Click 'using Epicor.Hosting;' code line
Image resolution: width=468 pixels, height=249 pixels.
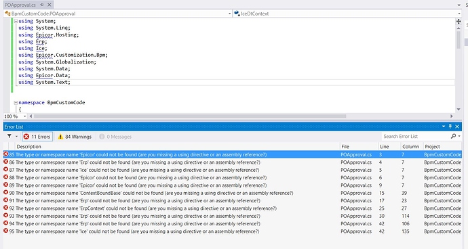[49, 35]
